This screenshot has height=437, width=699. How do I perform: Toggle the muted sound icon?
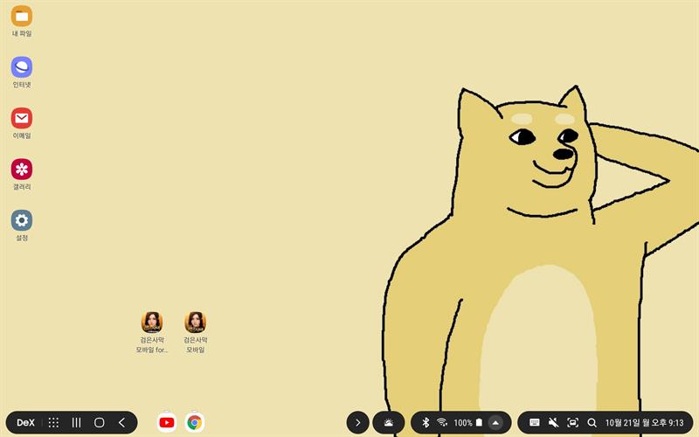[553, 423]
